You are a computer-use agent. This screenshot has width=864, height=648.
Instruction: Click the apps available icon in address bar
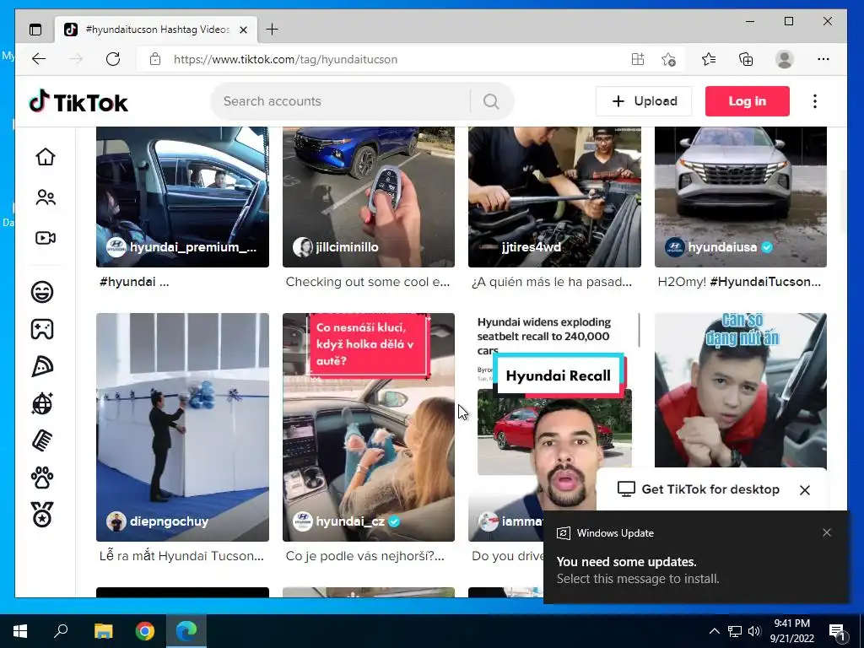(638, 59)
